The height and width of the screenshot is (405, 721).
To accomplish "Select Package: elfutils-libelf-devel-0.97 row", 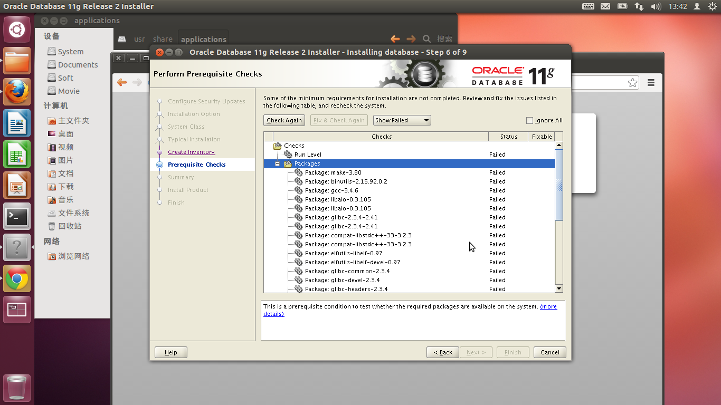I will [409, 262].
